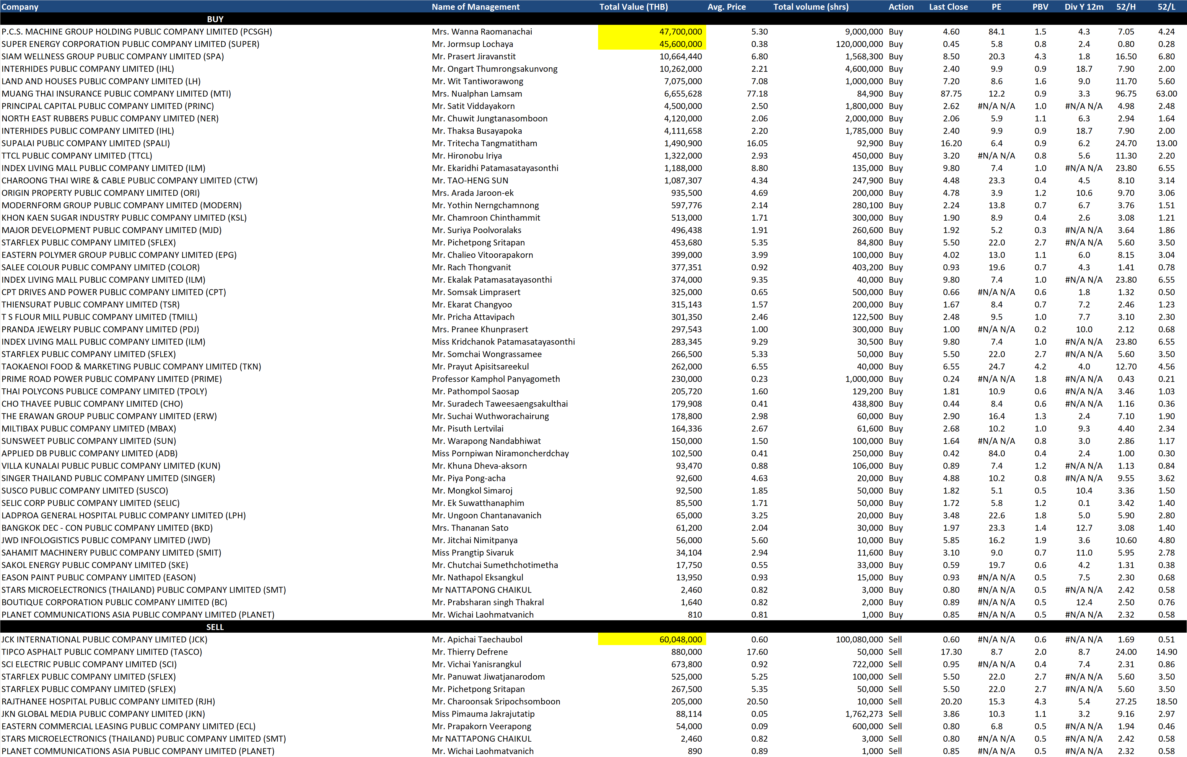Select MODERNFORM GROUP (MODERN) company cell

(x=121, y=205)
